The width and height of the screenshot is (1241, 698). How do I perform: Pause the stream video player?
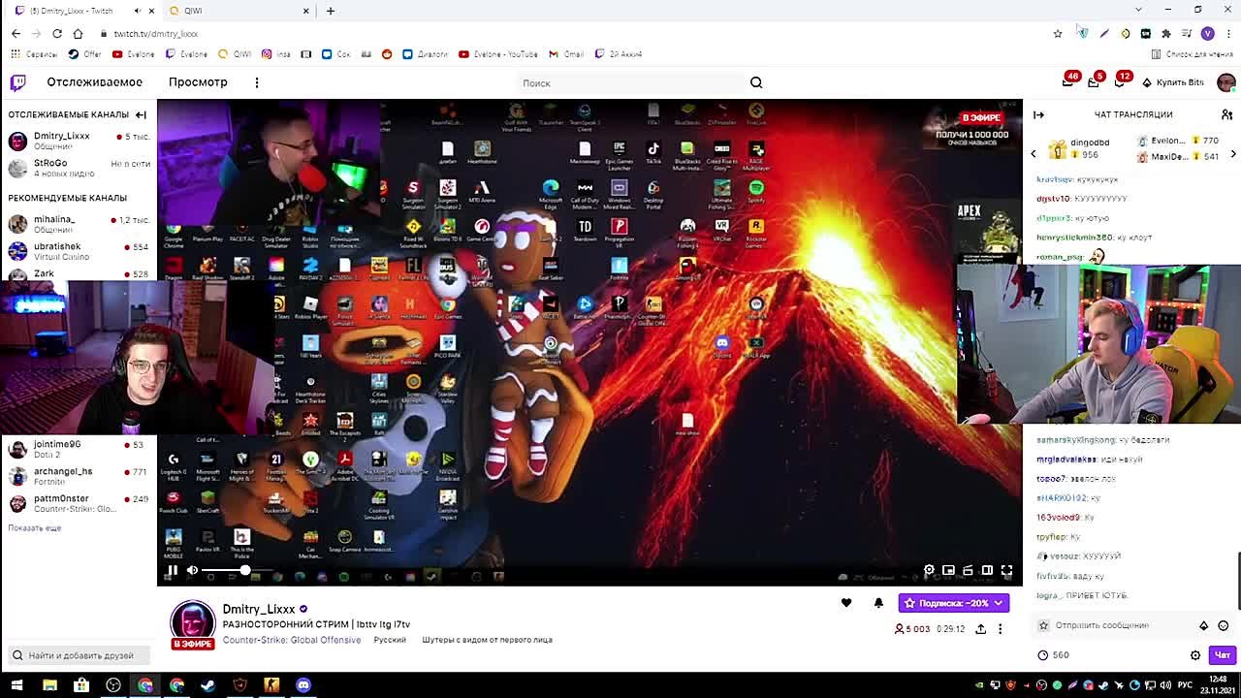tap(172, 570)
